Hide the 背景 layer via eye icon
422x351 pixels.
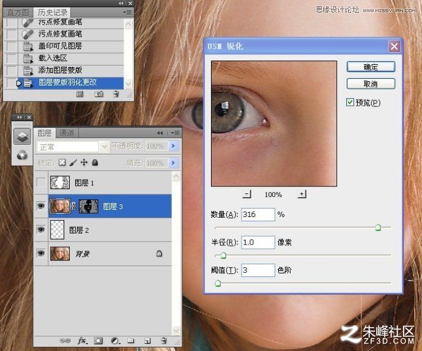click(41, 253)
